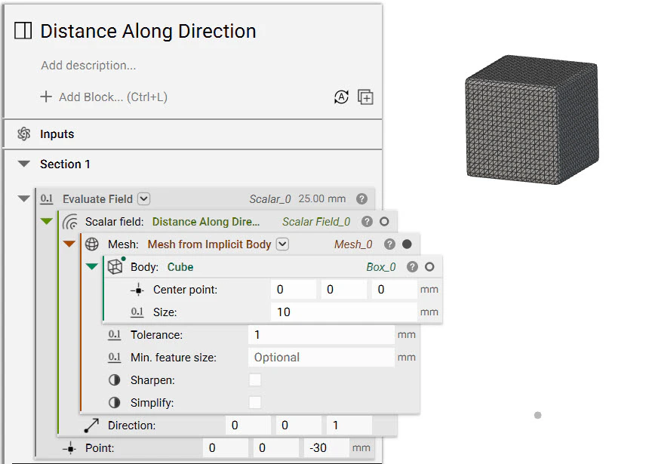The image size is (649, 464).
Task: Click the help icon on Mesh row
Action: coord(389,244)
